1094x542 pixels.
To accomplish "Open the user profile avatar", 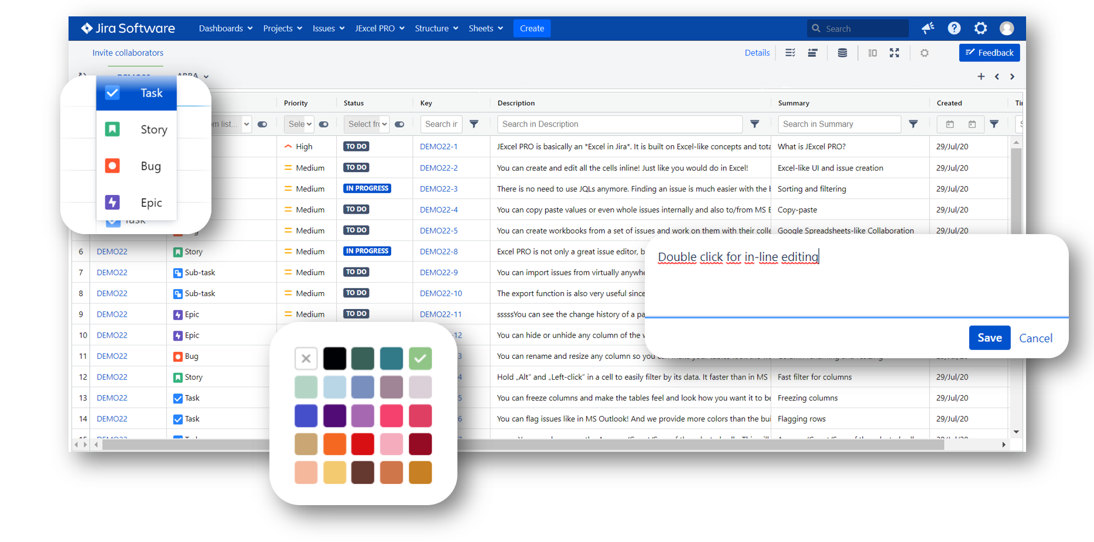I will [x=1007, y=28].
